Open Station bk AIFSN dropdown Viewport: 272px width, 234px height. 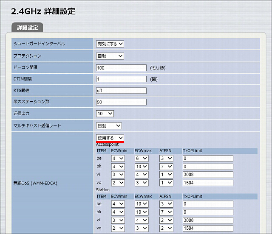[166, 212]
